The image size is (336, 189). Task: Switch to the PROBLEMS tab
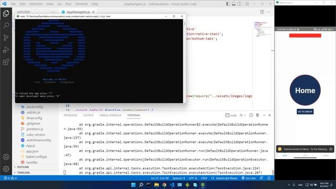pyautogui.click(x=70, y=115)
